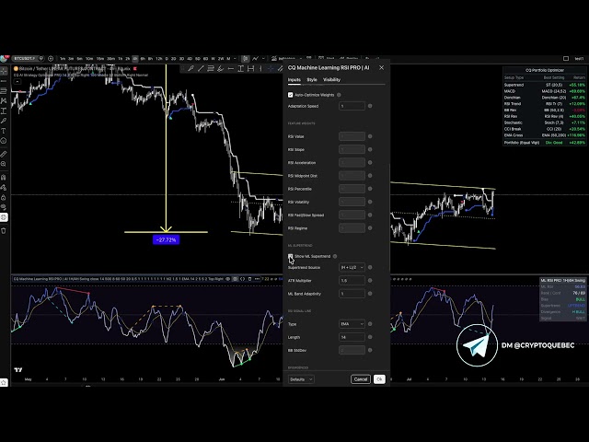Image resolution: width=589 pixels, height=442 pixels.
Task: Select the M timeframe
Action: pyautogui.click(x=228, y=59)
